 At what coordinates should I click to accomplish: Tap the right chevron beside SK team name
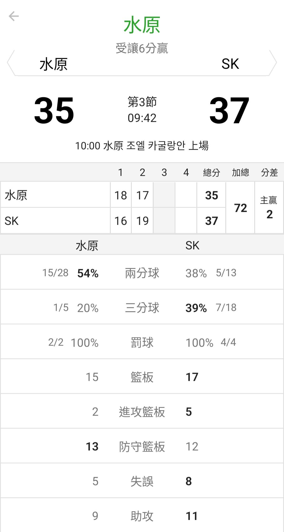273,63
